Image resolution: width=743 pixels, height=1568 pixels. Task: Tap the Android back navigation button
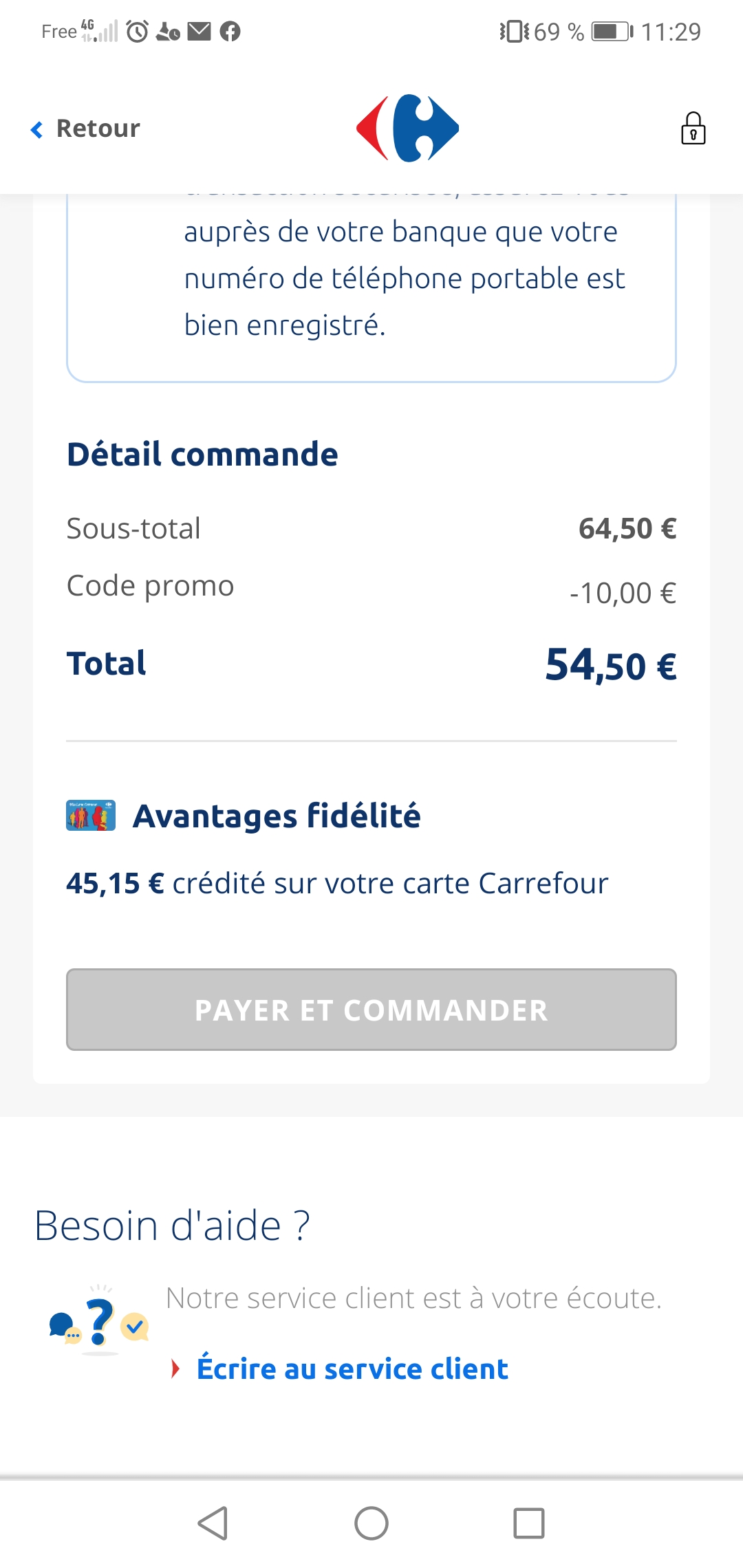pos(213,1523)
